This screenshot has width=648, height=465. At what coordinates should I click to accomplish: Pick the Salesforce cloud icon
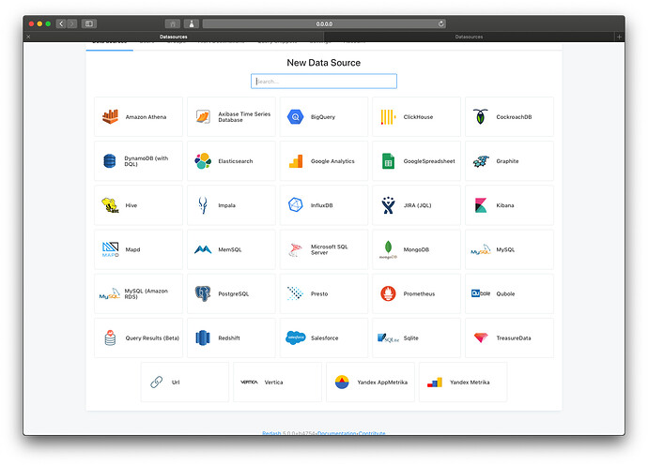point(296,337)
